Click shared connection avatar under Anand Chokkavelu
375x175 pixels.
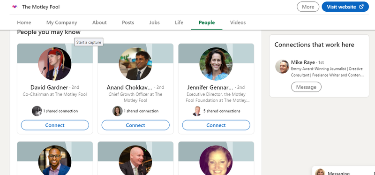tap(118, 111)
